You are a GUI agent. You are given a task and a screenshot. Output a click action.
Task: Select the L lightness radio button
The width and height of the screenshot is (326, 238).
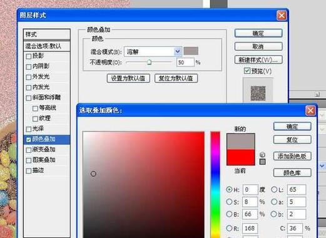(274, 189)
